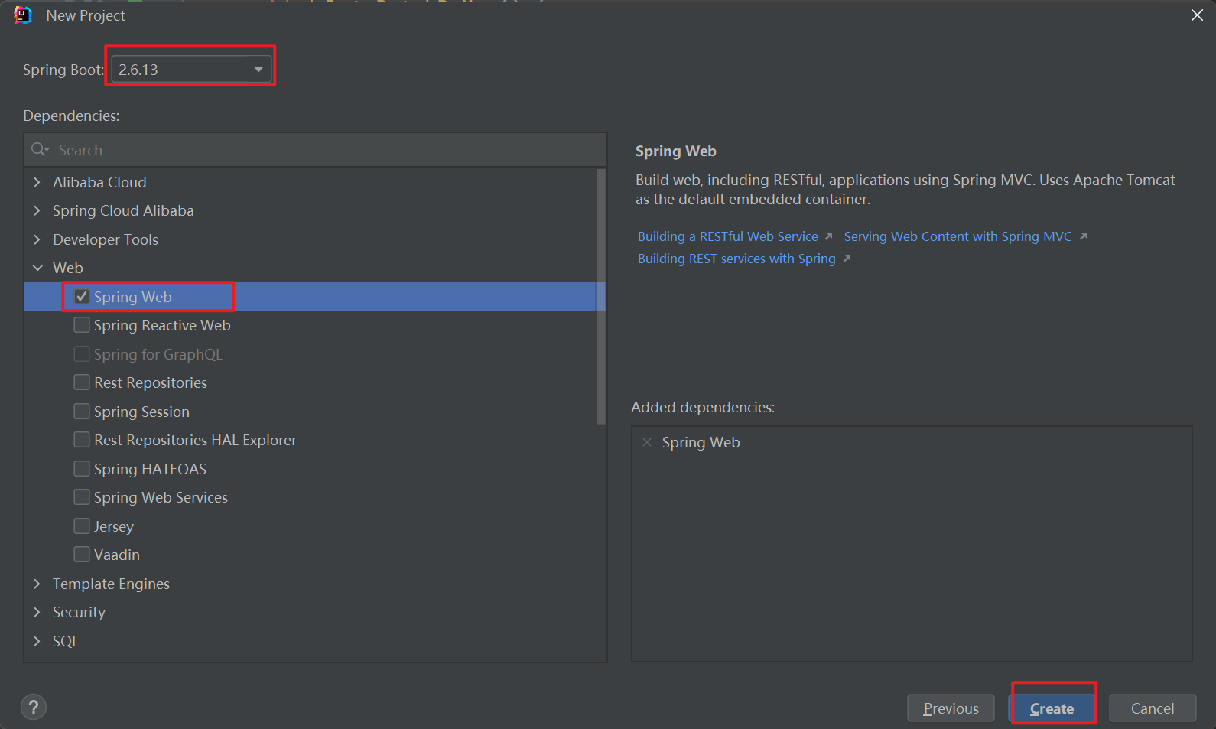Image resolution: width=1216 pixels, height=729 pixels.
Task: Open the help question mark button
Action: 34,707
